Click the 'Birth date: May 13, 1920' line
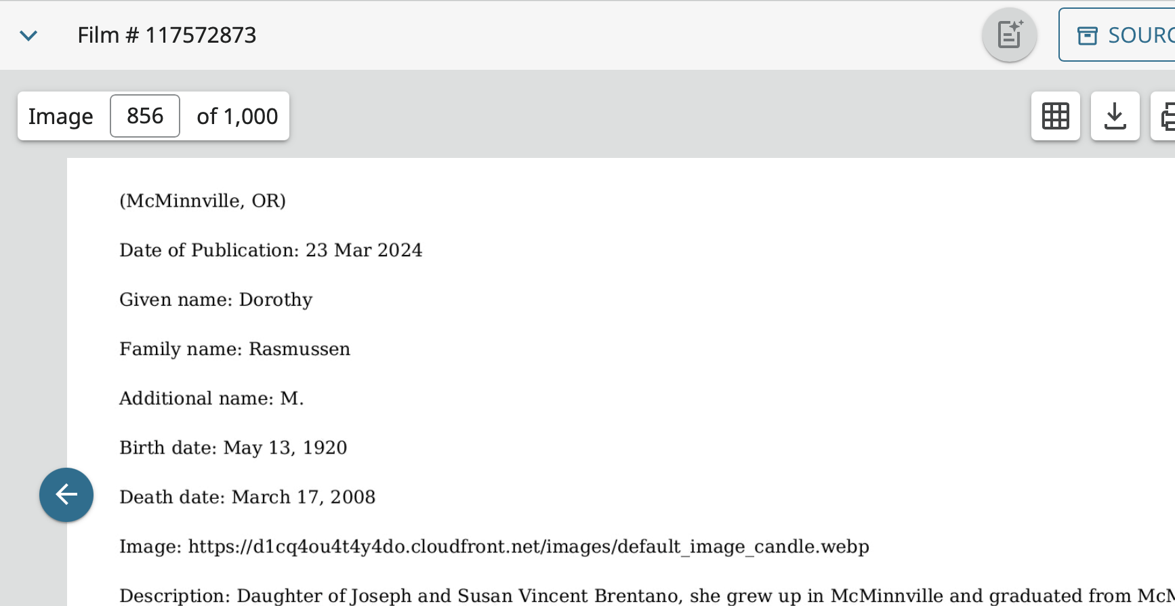The height and width of the screenshot is (606, 1175). click(x=233, y=448)
